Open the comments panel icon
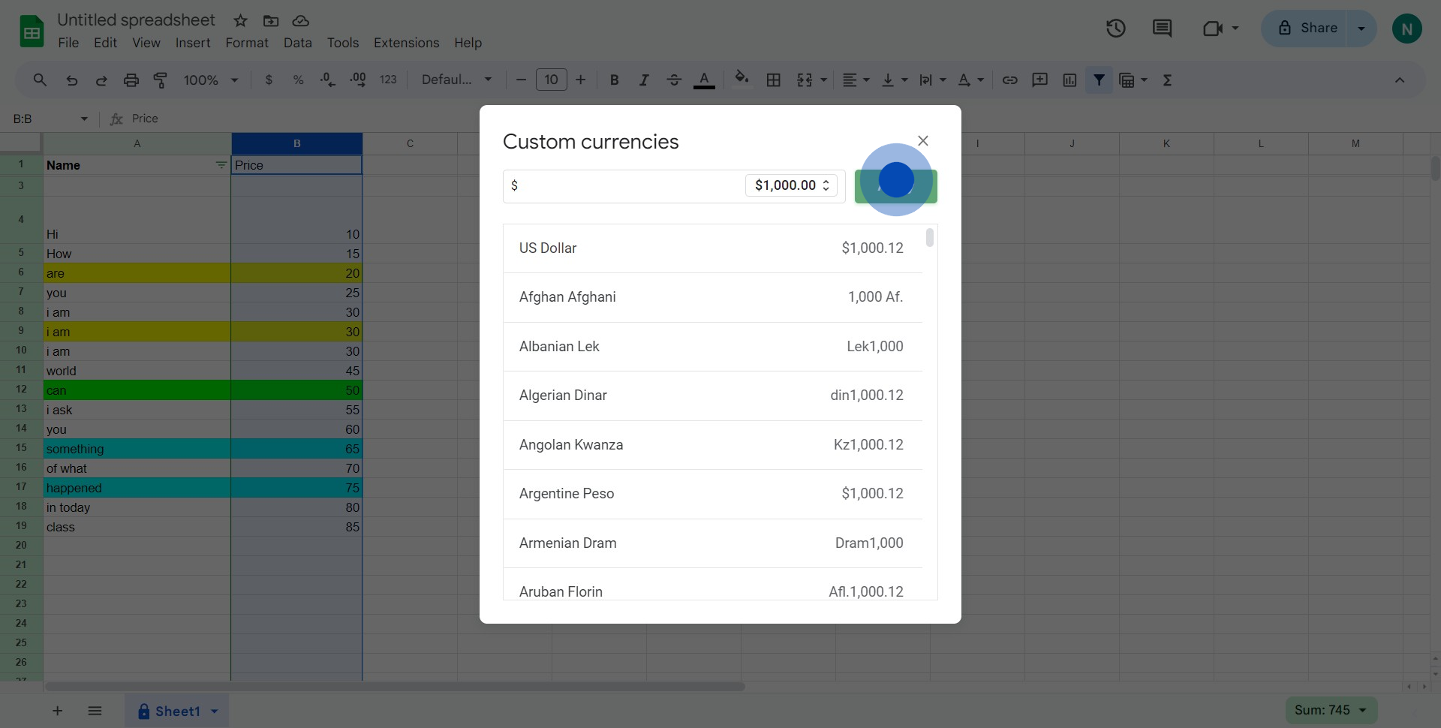The image size is (1441, 728). [x=1162, y=29]
